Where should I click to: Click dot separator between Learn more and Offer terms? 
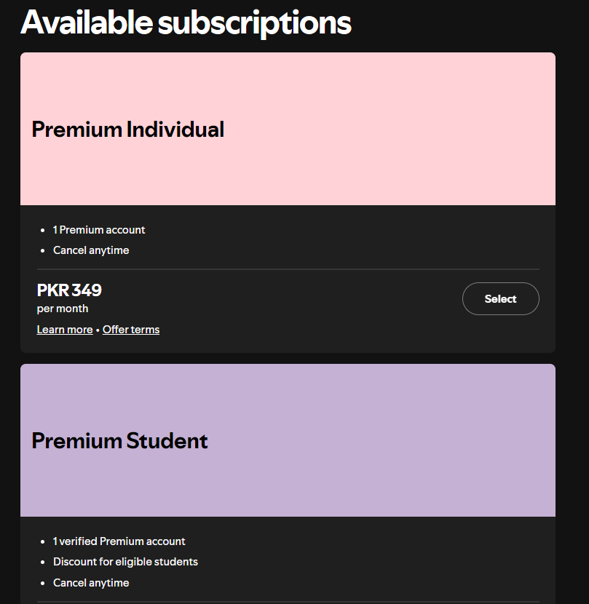tap(98, 330)
